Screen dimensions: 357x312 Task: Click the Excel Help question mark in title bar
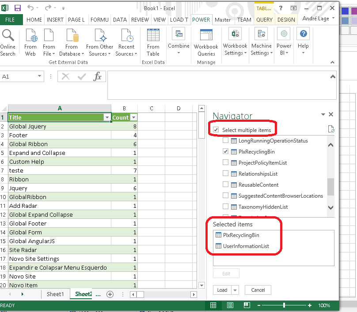tap(281, 8)
